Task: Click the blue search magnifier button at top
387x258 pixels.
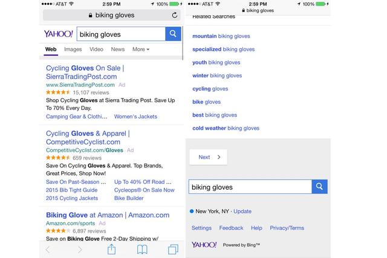Action: tap(174, 34)
